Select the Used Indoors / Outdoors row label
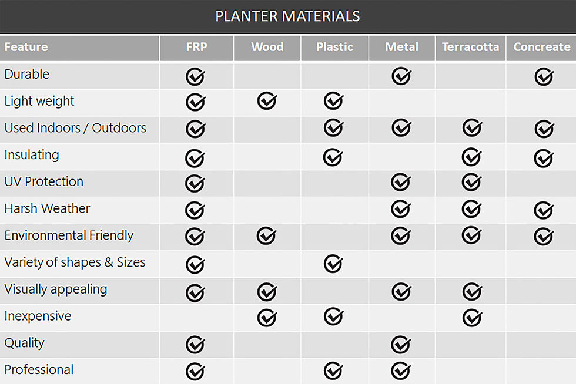The image size is (576, 384). point(75,128)
